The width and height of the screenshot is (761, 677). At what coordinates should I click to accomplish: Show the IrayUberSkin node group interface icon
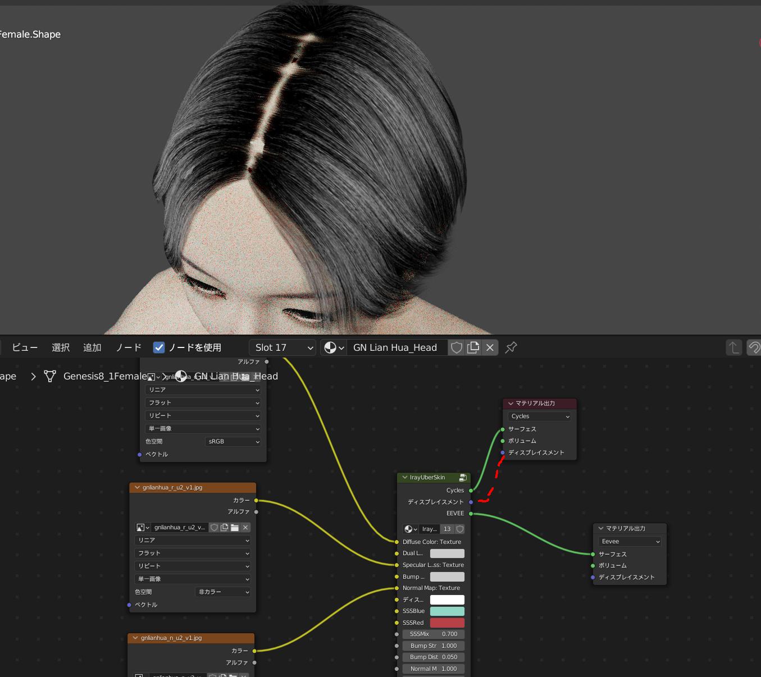pos(463,477)
